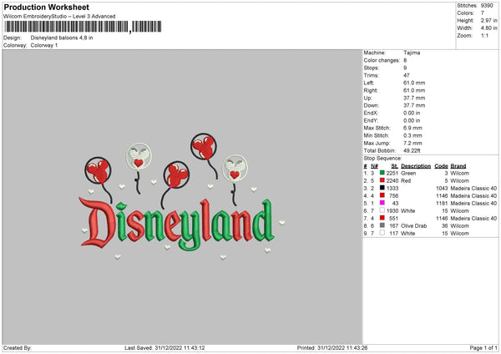The image size is (501, 354).
Task: Click the Down value '37.7 mm'
Action: (414, 105)
